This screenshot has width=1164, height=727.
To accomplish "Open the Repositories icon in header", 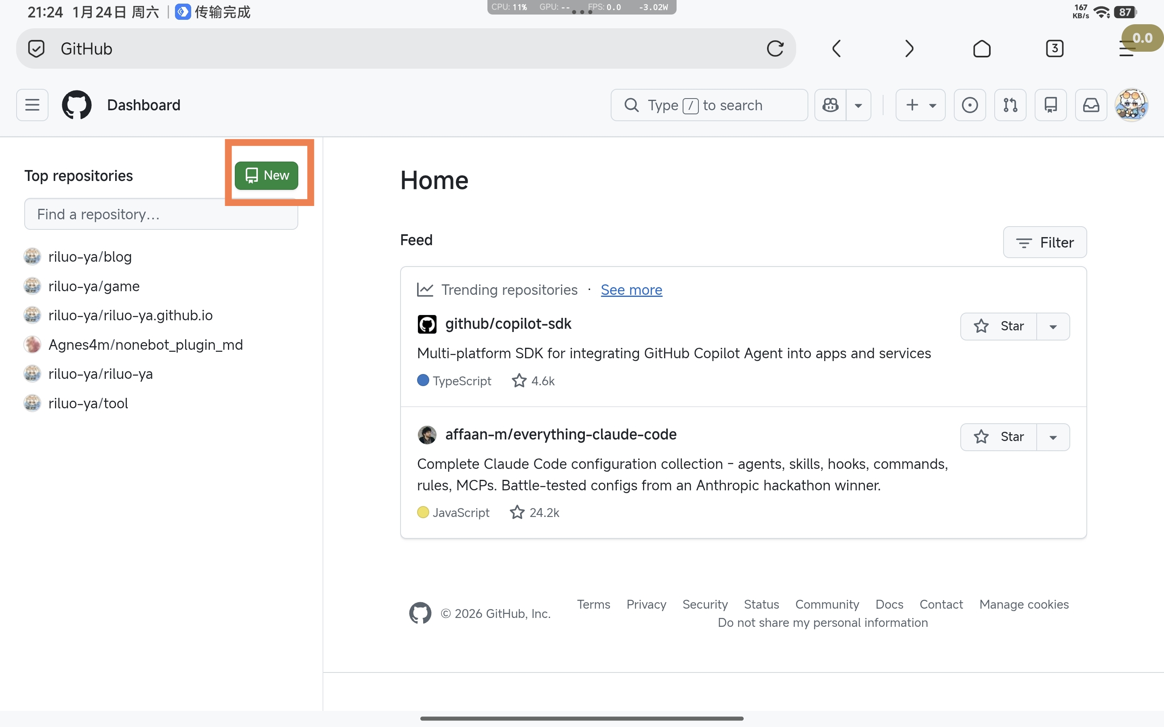I will 1050,105.
